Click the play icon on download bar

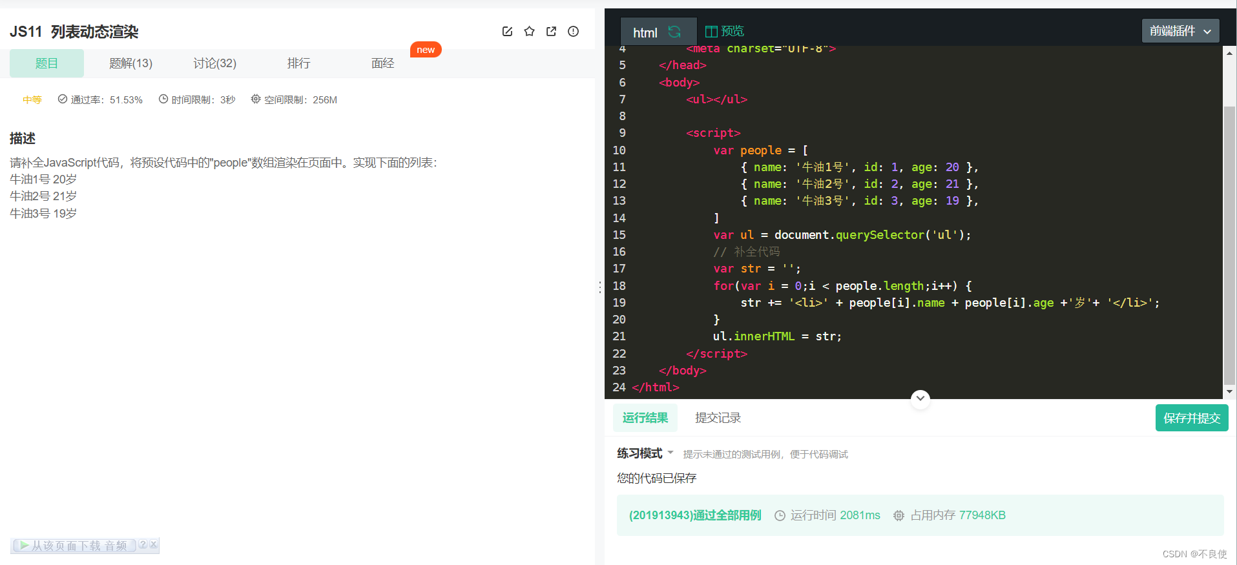pyautogui.click(x=23, y=546)
